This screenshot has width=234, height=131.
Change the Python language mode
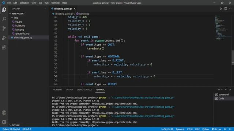pos(205,129)
